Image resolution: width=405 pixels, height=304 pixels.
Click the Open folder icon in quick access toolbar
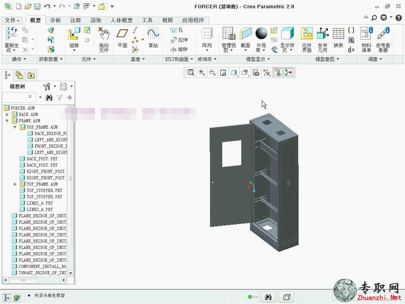28,6
